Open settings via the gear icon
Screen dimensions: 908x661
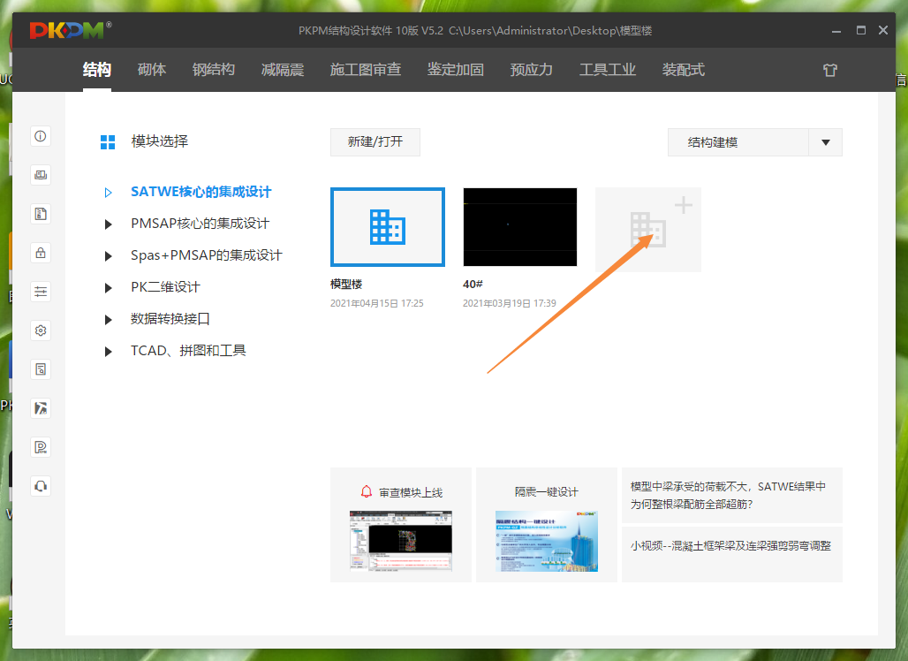pyautogui.click(x=40, y=330)
